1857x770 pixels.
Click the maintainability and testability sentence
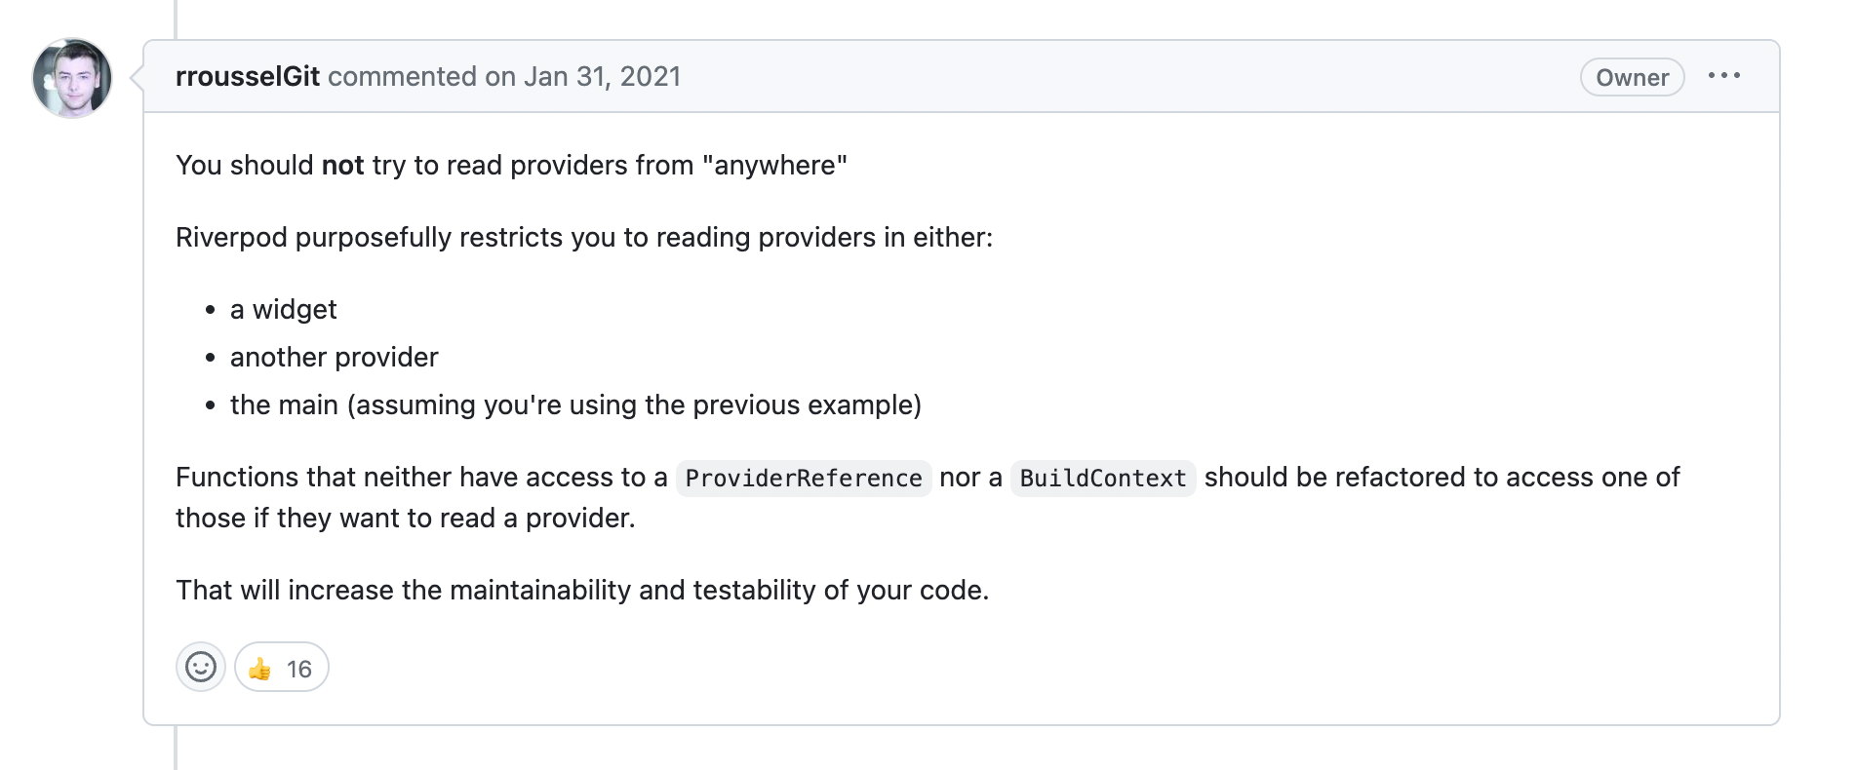pyautogui.click(x=582, y=590)
